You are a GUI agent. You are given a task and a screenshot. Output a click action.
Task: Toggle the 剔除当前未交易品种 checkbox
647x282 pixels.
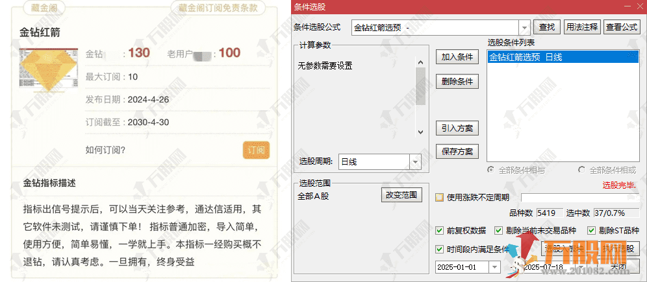point(499,231)
